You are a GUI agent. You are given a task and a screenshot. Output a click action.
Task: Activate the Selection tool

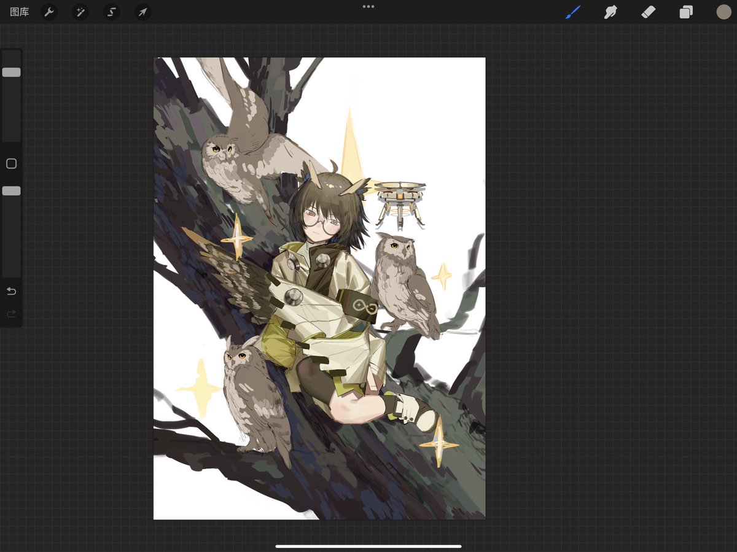[111, 12]
